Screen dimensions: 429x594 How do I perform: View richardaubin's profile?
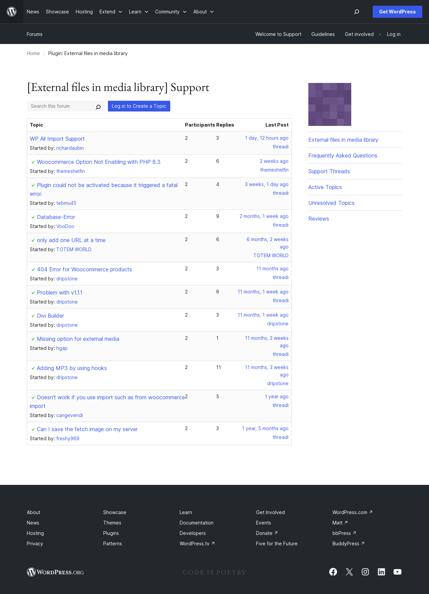(x=70, y=148)
